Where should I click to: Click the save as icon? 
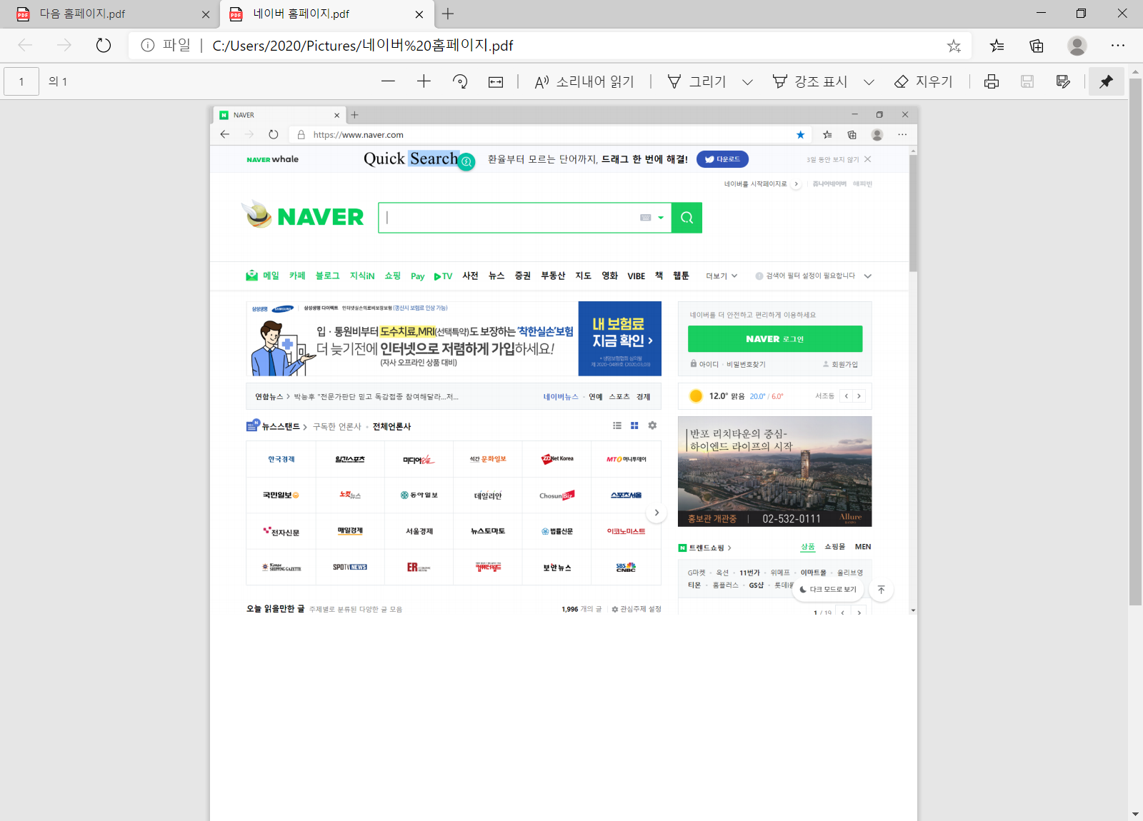[1063, 81]
